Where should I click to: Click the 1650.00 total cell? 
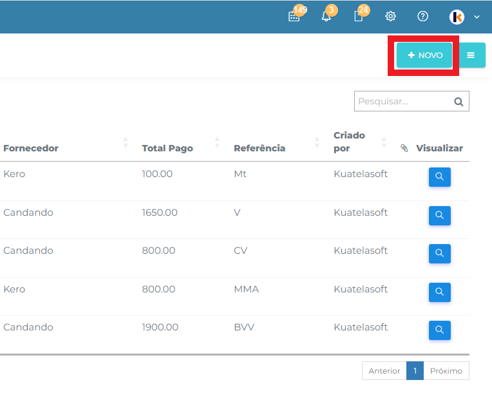coord(160,213)
